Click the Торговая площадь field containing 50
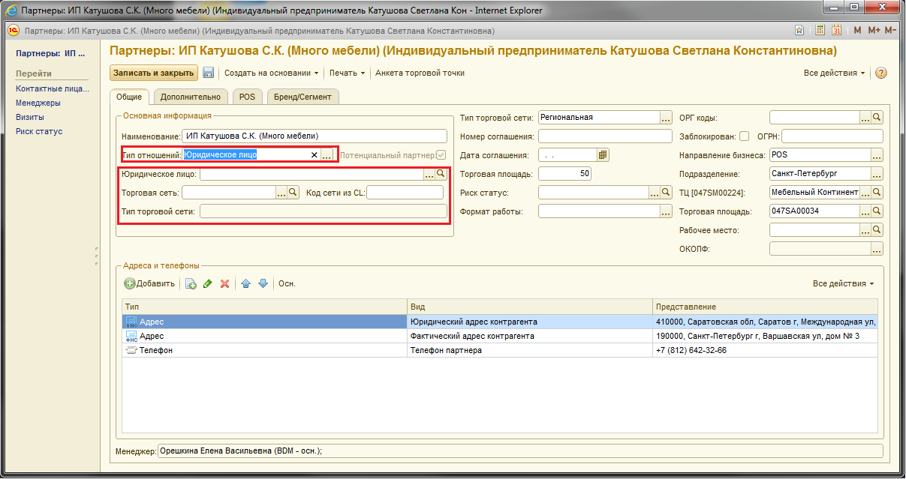906x479 pixels. (x=565, y=174)
